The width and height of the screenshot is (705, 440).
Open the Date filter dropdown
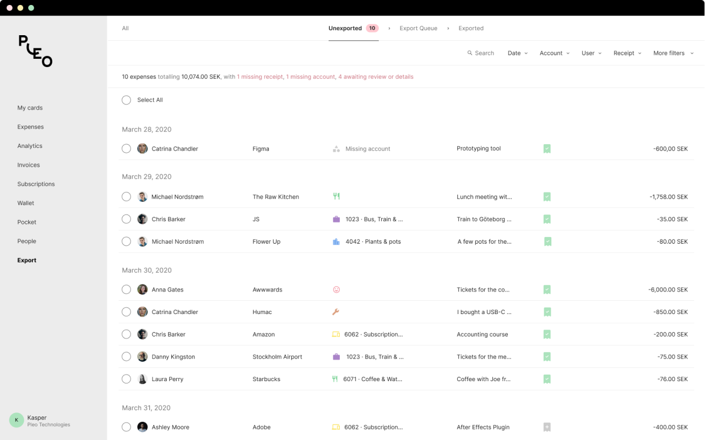click(517, 53)
